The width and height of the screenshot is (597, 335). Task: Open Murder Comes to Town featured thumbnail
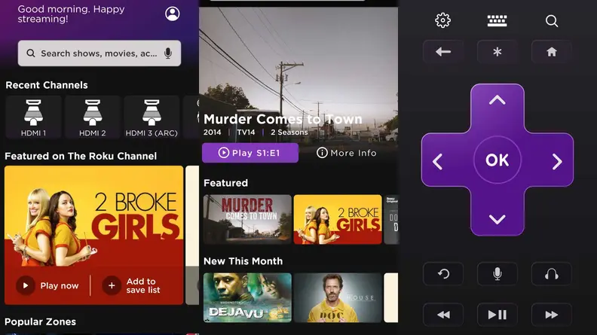pyautogui.click(x=247, y=219)
